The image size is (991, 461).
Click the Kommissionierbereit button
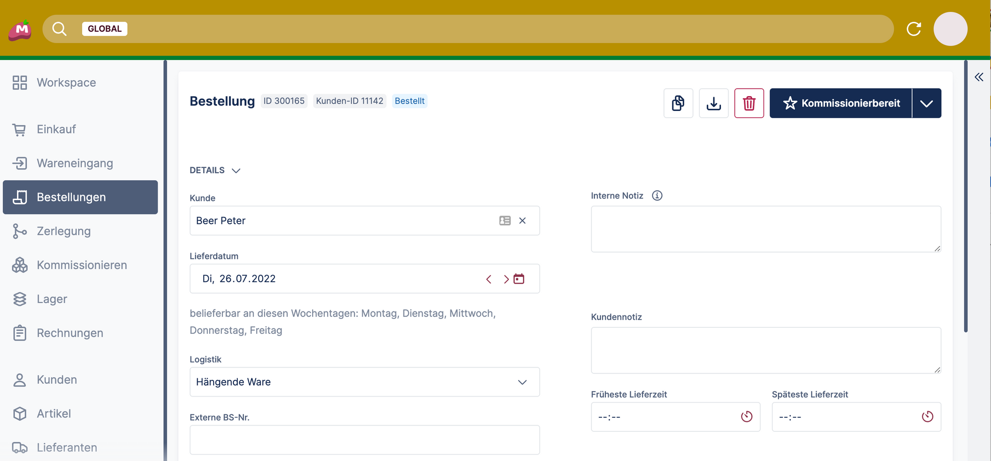tap(840, 103)
